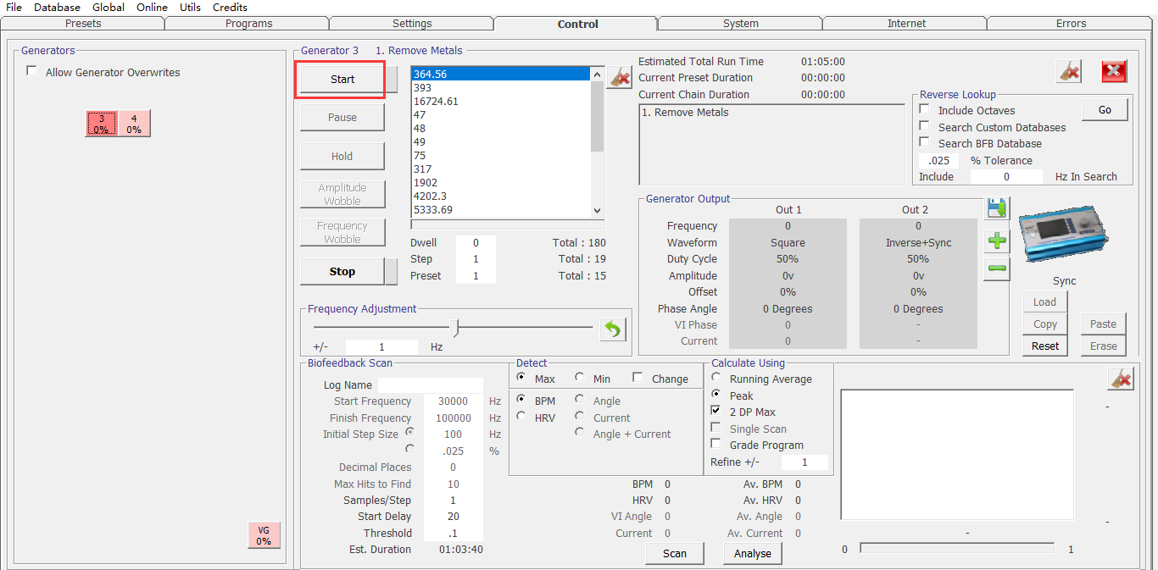1158x570 pixels.
Task: Click the broom icon beside the red X
Action: tap(1069, 72)
